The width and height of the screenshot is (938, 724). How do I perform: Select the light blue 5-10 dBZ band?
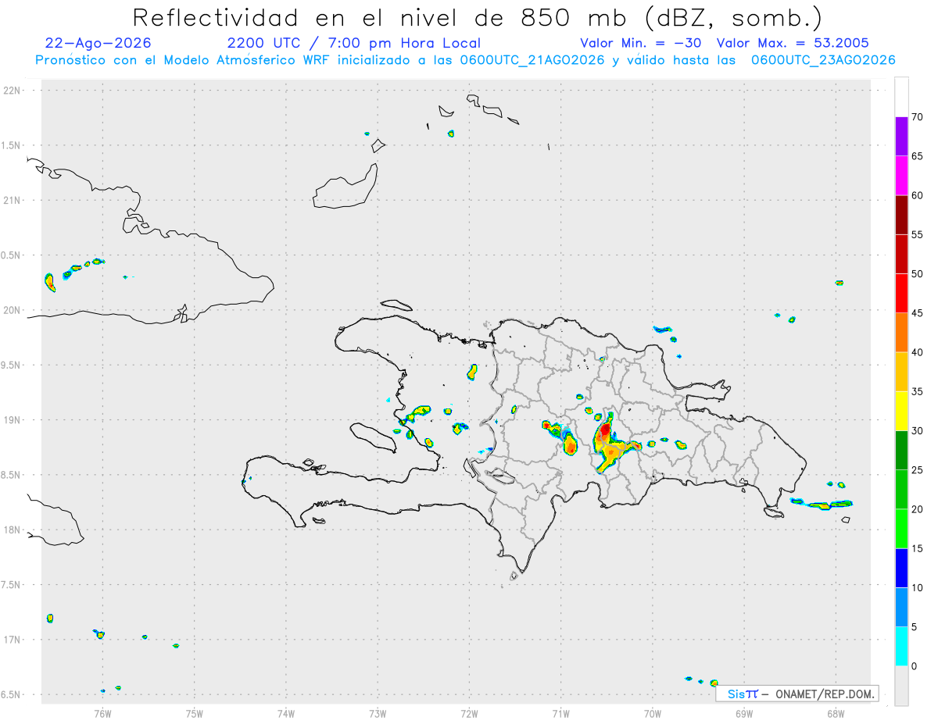tap(901, 608)
